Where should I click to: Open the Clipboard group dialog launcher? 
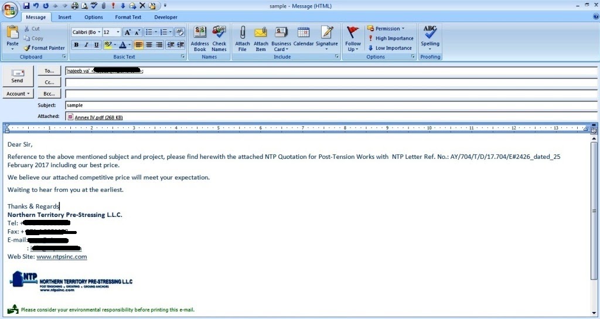click(x=64, y=57)
